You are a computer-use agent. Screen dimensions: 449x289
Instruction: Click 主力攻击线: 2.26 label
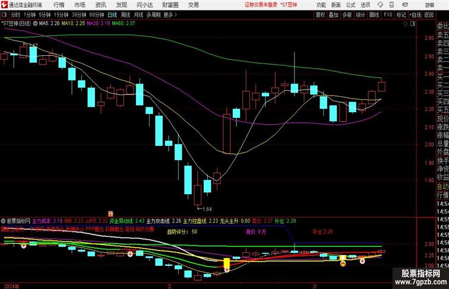coord(164,221)
